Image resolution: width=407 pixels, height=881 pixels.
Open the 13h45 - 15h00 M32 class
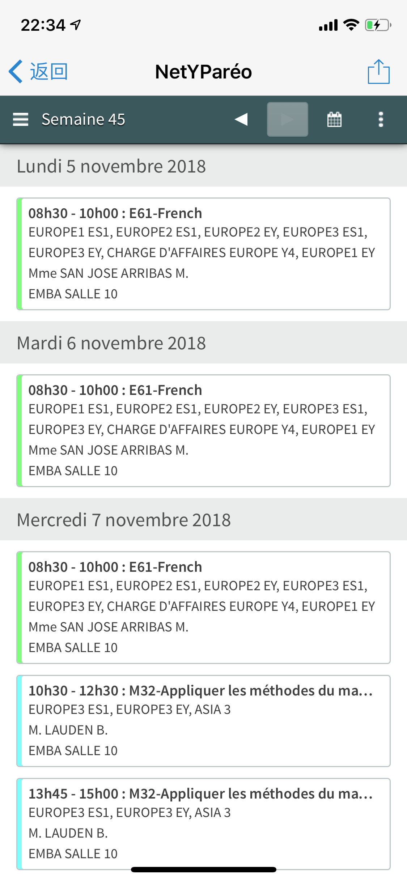tap(203, 823)
